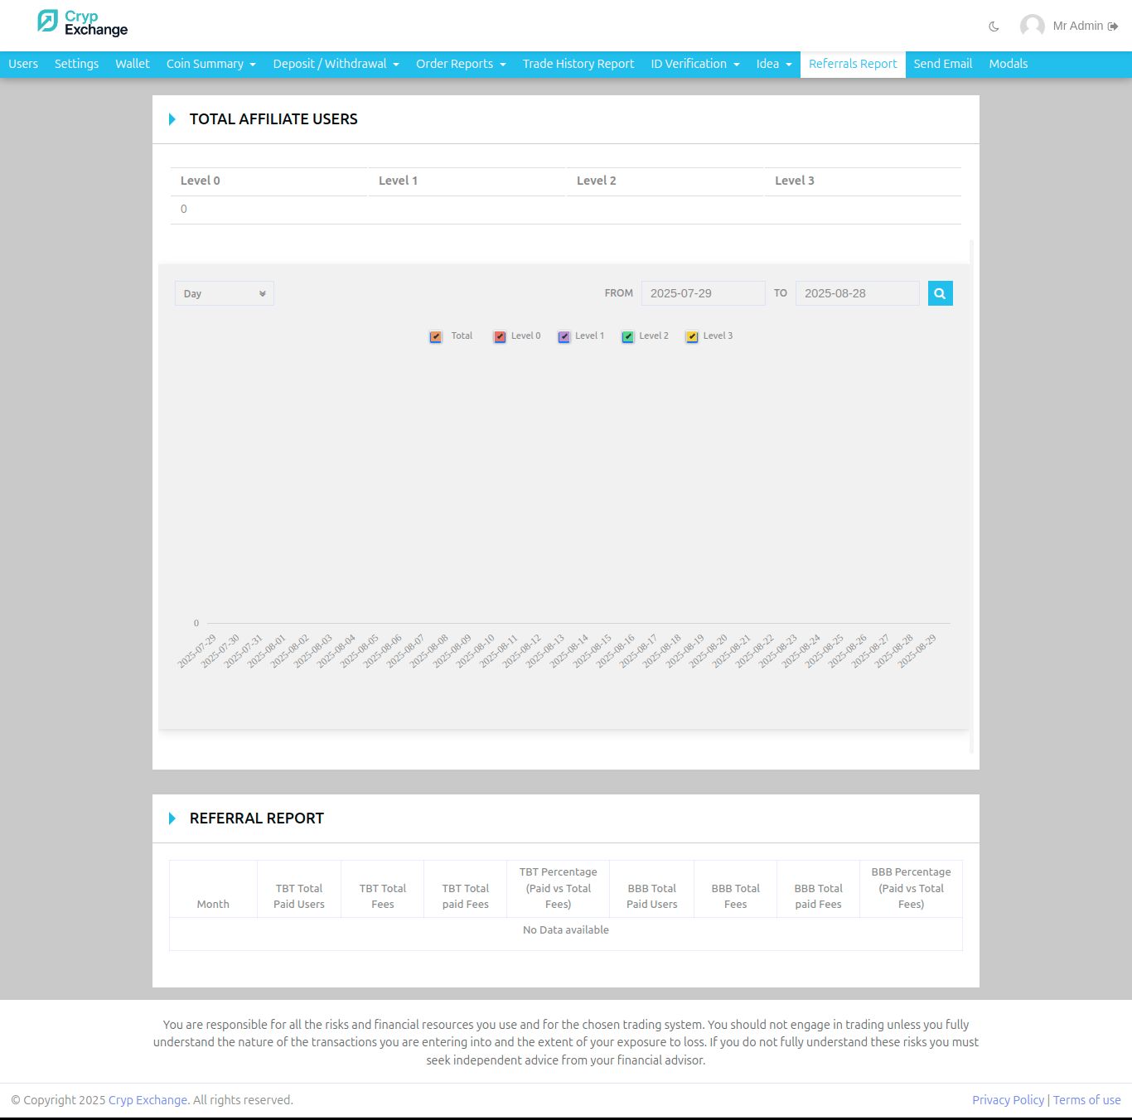This screenshot has width=1132, height=1120.
Task: Expand the Coin Summary menu
Action: pos(211,64)
